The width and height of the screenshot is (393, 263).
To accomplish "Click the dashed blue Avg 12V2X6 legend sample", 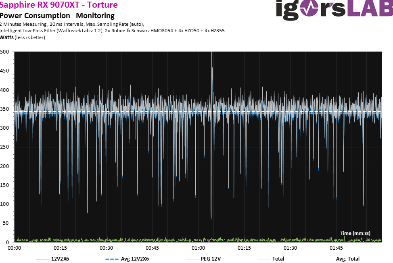I will pyautogui.click(x=112, y=259).
